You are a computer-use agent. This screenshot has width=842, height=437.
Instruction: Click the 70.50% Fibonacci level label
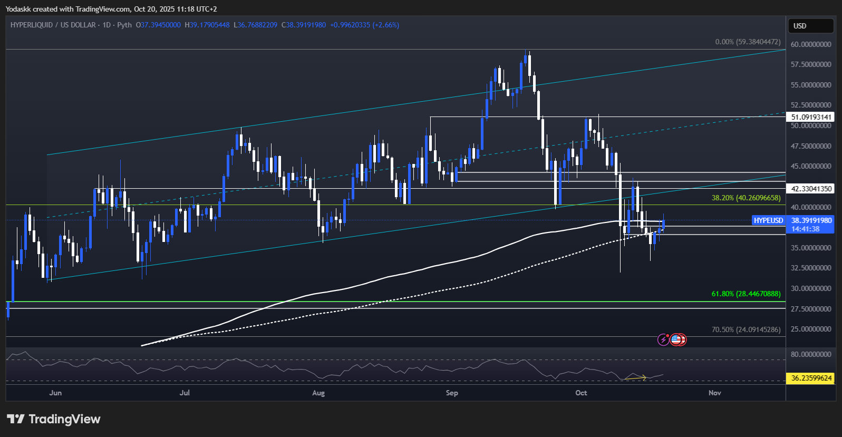point(746,329)
